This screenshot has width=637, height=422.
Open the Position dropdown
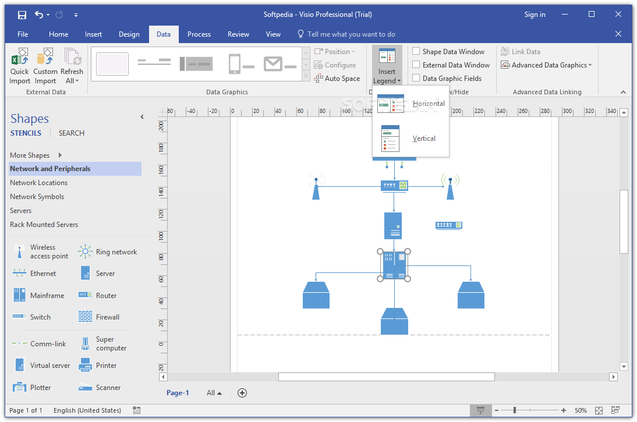(334, 52)
